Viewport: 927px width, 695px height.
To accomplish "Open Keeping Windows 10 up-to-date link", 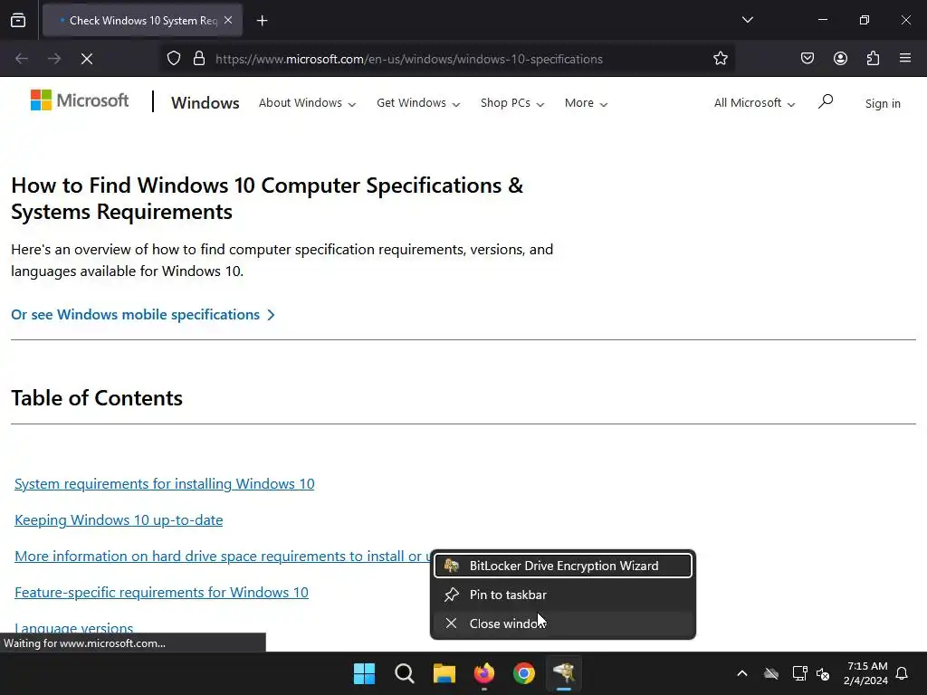I will 119,520.
